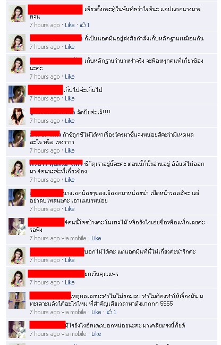Open the profile picture beside the first comment
Image resolution: width=221 pixels, height=345 pixels.
pos(17,13)
